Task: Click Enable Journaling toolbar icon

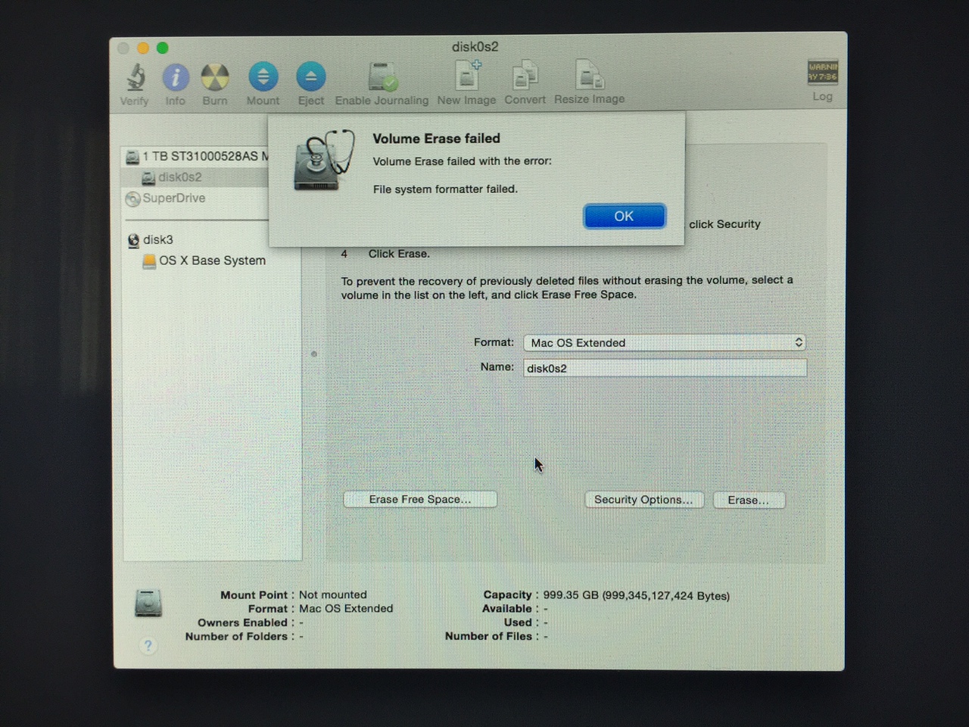Action: tap(383, 77)
